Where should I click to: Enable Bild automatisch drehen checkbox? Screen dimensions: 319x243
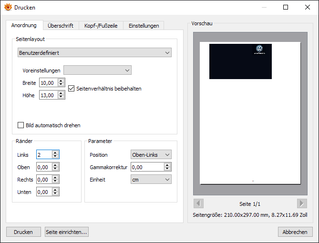(21, 125)
